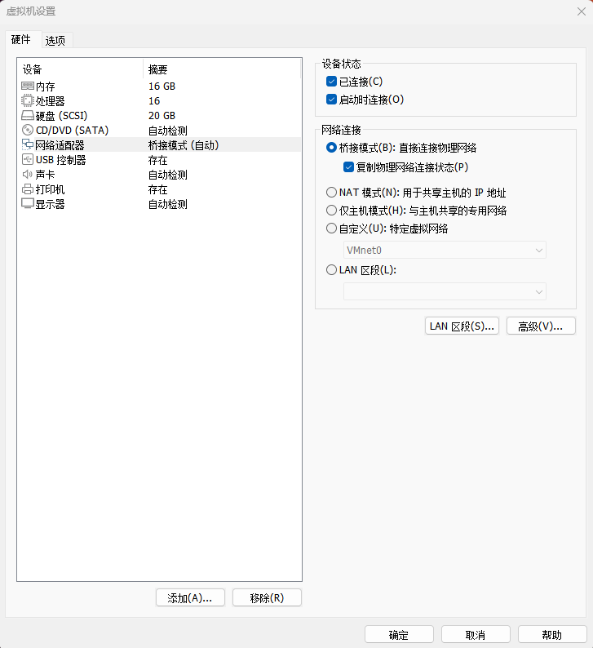Image resolution: width=593 pixels, height=648 pixels.
Task: Open the empty LAN segment dropdown
Action: point(445,291)
